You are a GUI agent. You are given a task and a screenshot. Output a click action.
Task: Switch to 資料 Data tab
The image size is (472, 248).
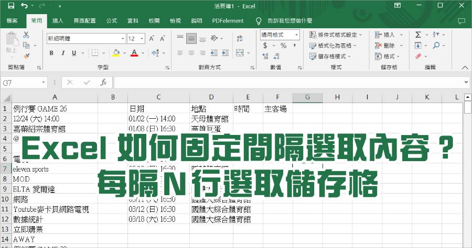(x=133, y=21)
